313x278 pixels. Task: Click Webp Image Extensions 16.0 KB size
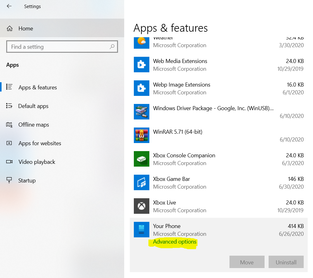[295, 85]
